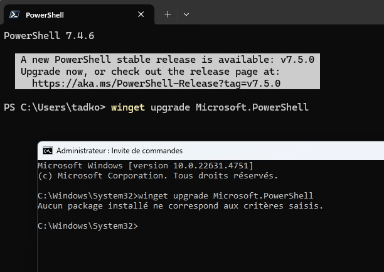Click the yellow winget command word
Image resolution: width=384 pixels, height=272 pixels.
click(127, 107)
